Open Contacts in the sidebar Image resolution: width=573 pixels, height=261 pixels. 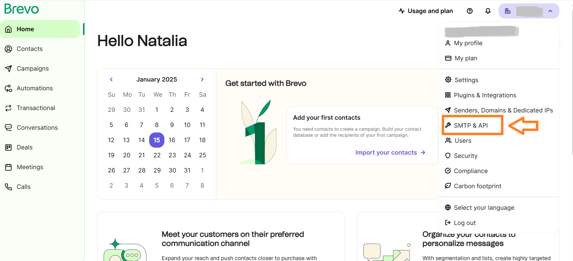[29, 49]
